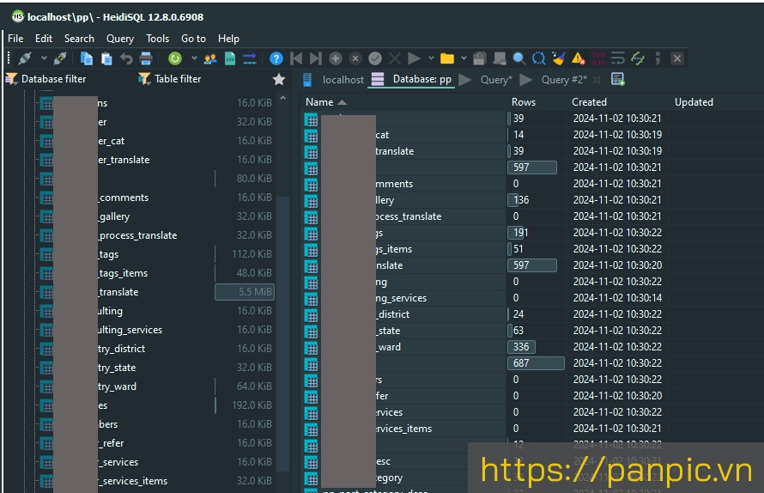
Task: Click the 687 rows progress bar cell
Action: click(536, 363)
